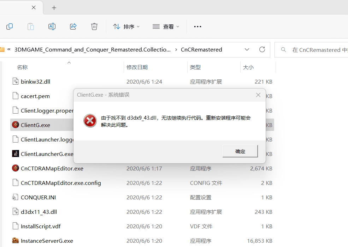
Task: Sort files by 修改日期 column header
Action: tap(137, 67)
